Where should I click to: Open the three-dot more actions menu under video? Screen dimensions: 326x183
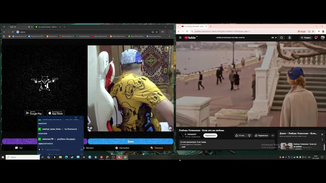click(273, 135)
